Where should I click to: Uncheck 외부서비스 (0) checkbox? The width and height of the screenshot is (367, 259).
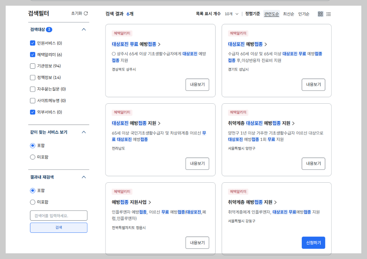click(x=33, y=112)
